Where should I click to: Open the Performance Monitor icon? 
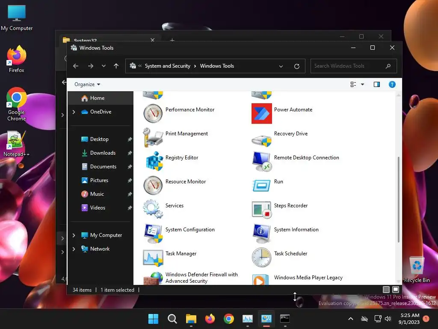point(153,113)
